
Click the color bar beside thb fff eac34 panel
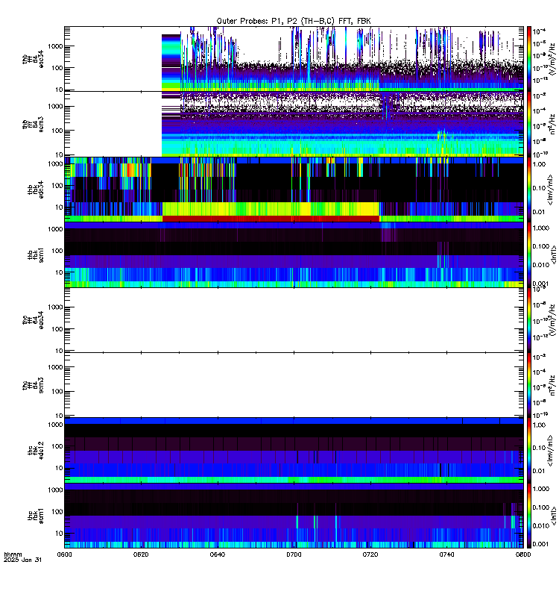click(528, 59)
